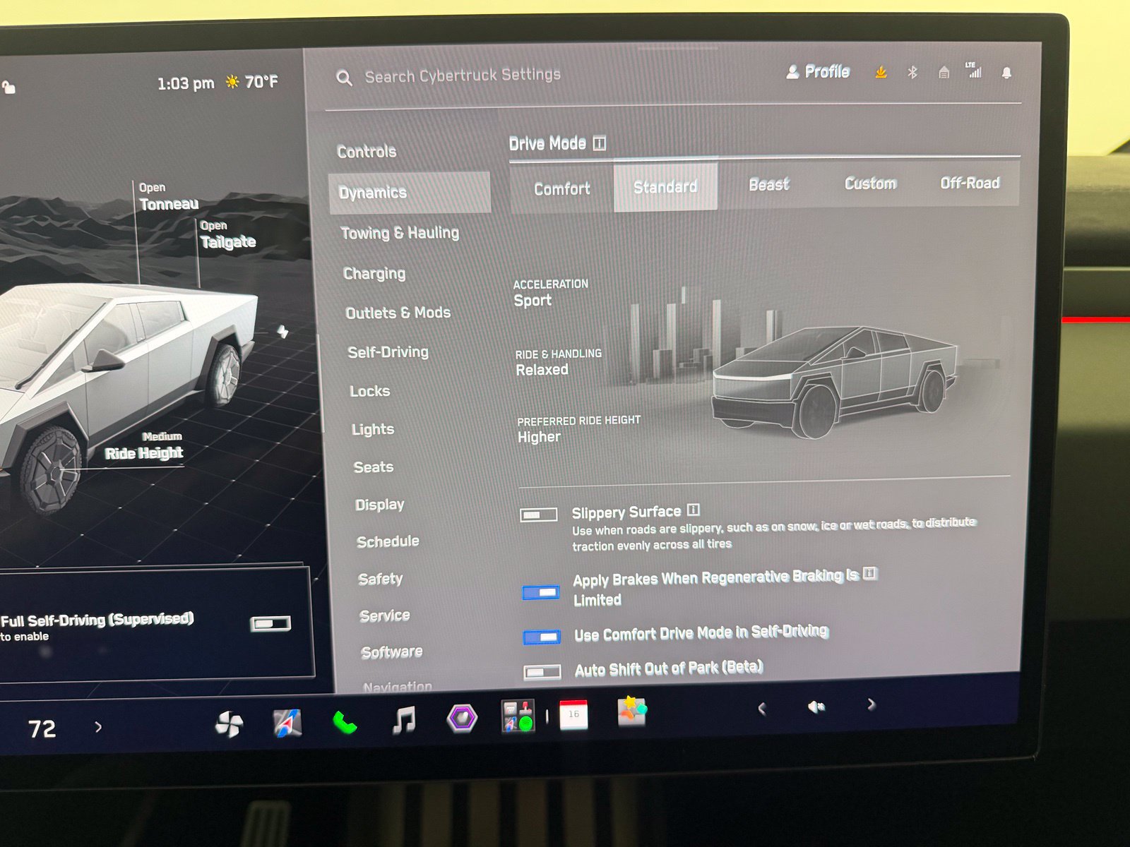
Task: Click the search magnifier icon
Action: click(x=344, y=78)
